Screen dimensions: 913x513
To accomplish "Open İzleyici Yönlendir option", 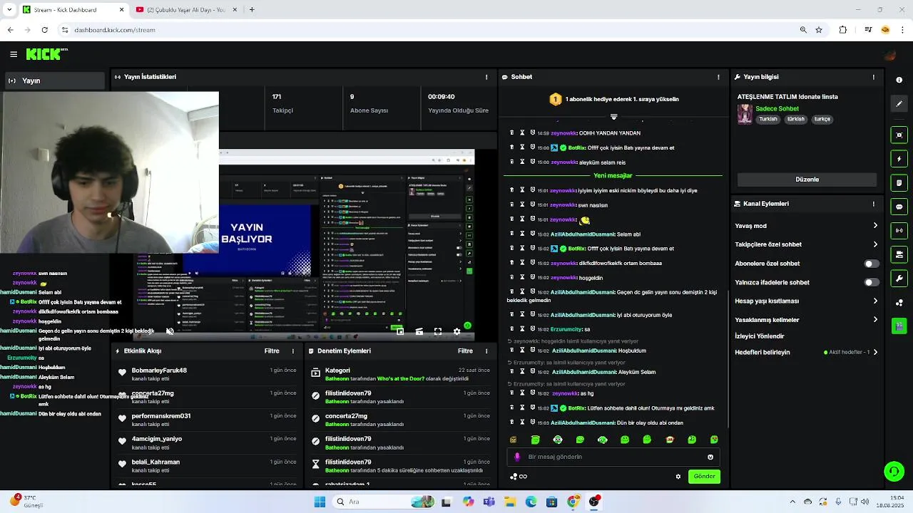I will click(760, 336).
